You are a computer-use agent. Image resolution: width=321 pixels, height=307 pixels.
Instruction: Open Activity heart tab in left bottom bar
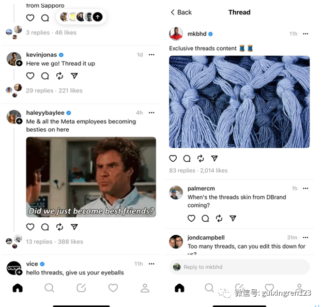[113, 288]
